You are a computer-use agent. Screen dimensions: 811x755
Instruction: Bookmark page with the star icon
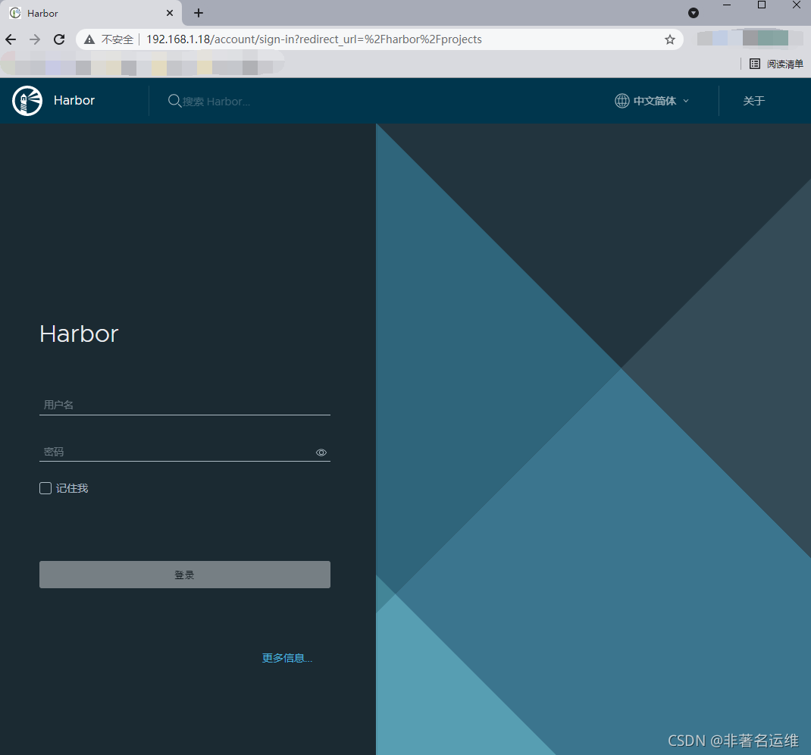click(x=670, y=39)
